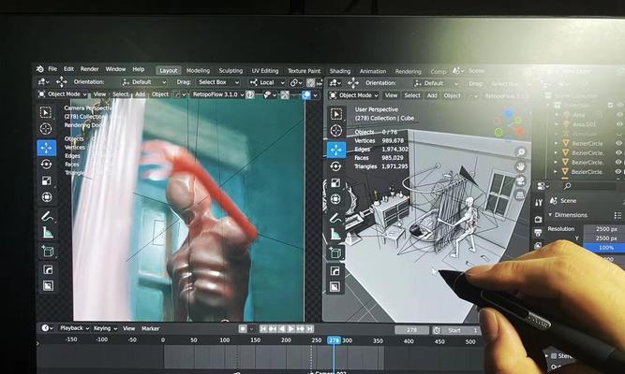The width and height of the screenshot is (625, 374).
Task: Click the RetopoFlow help question icon
Action: click(250, 94)
